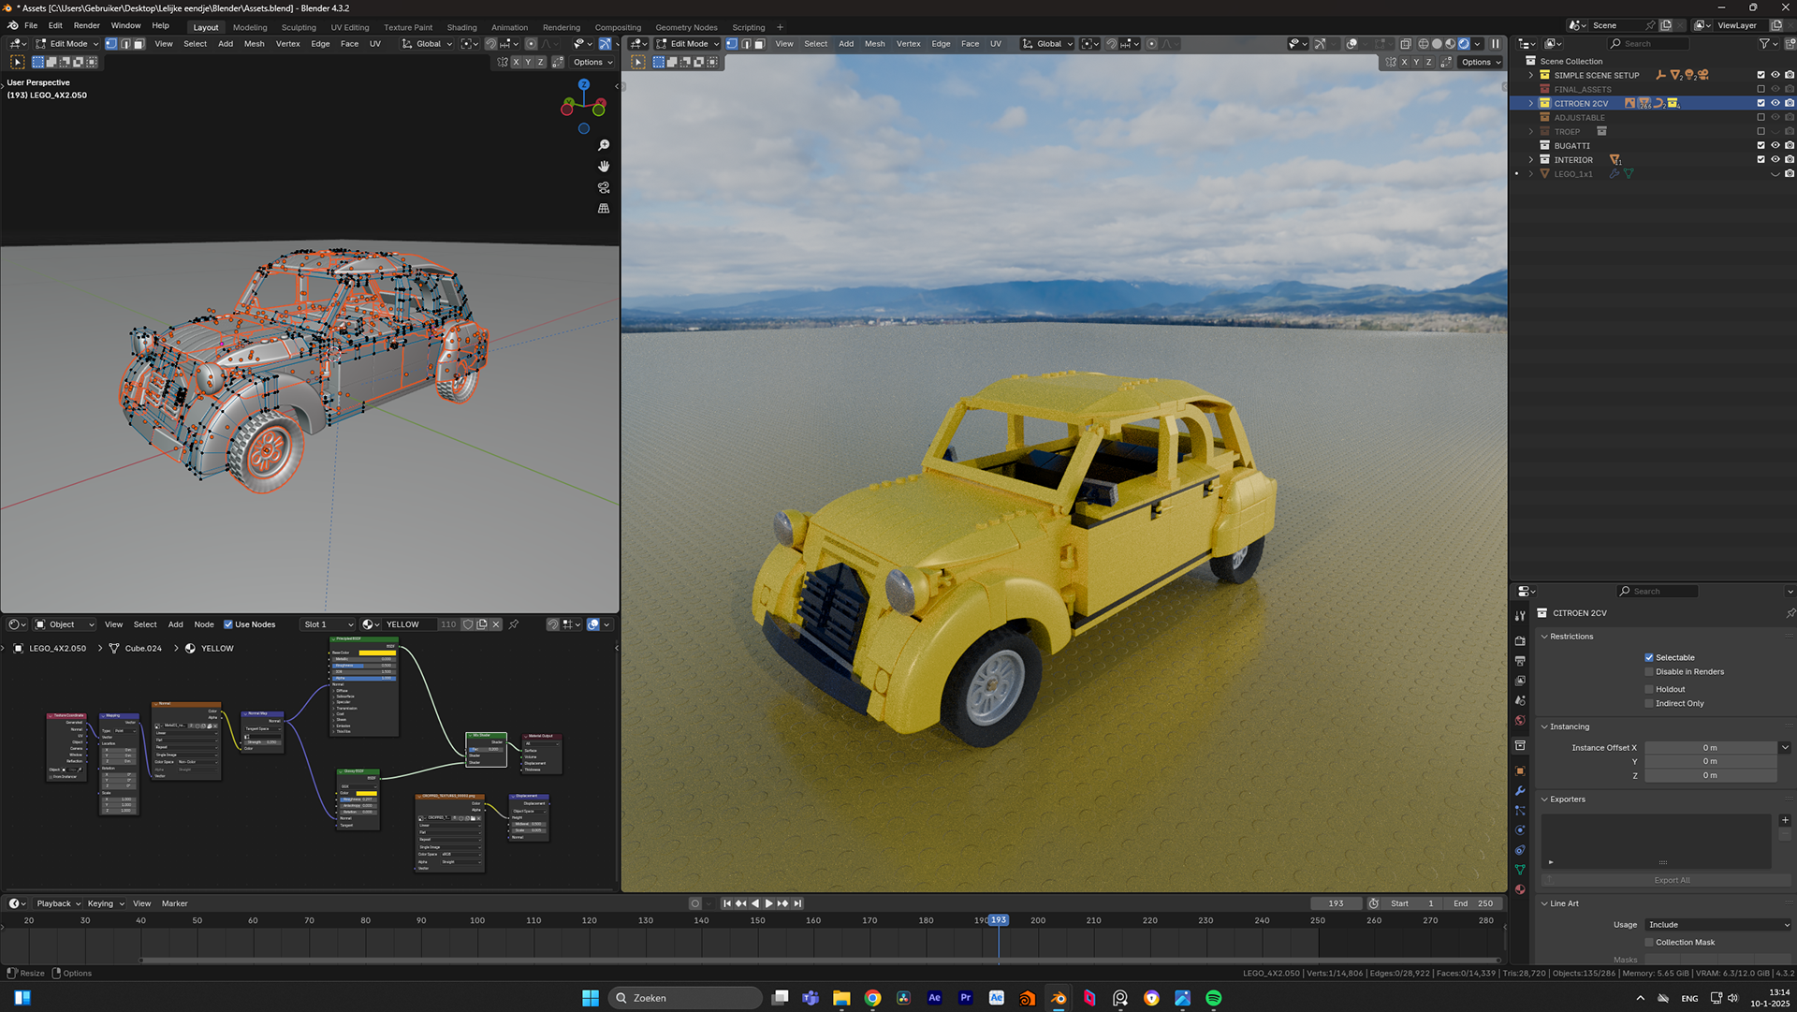Open the Line Art Usage Include dropdown
1797x1012 pixels.
point(1718,925)
